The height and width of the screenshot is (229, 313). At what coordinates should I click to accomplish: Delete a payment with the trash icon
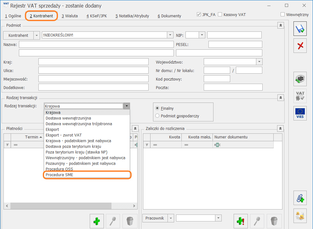(130, 221)
